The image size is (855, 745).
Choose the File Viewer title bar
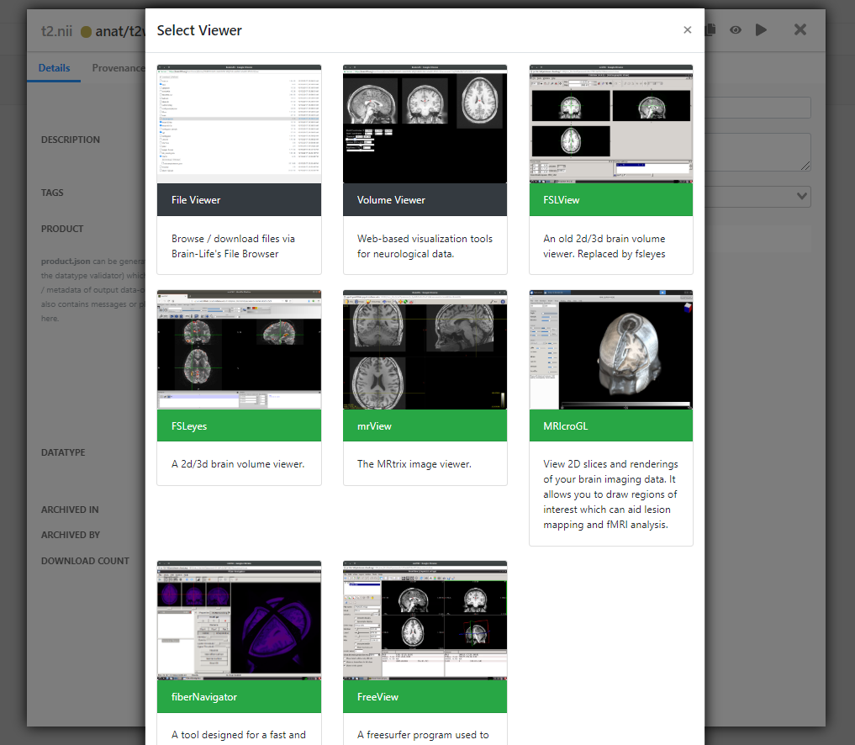click(239, 199)
